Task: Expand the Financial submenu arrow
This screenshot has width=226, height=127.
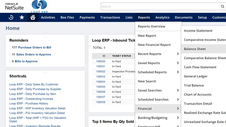Action: (x=178, y=109)
